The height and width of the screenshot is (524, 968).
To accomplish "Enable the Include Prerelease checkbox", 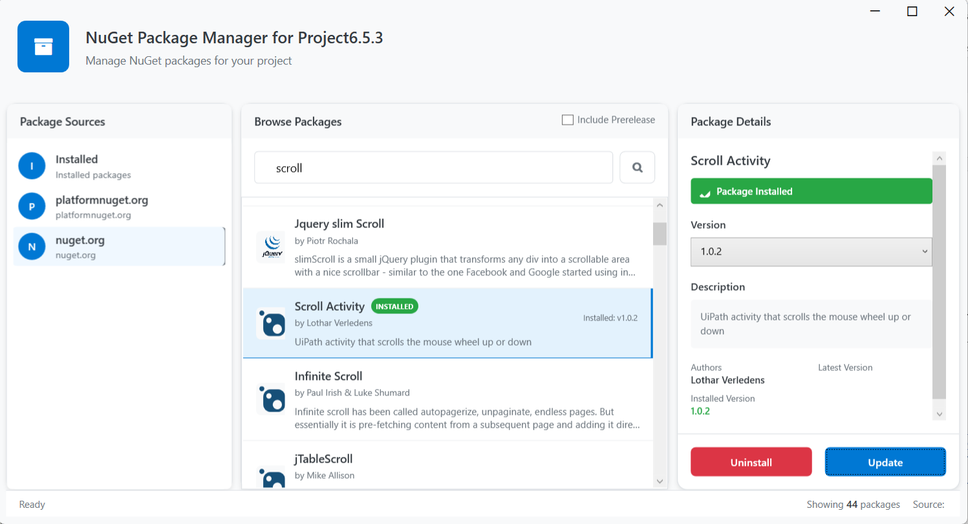I will coord(568,120).
